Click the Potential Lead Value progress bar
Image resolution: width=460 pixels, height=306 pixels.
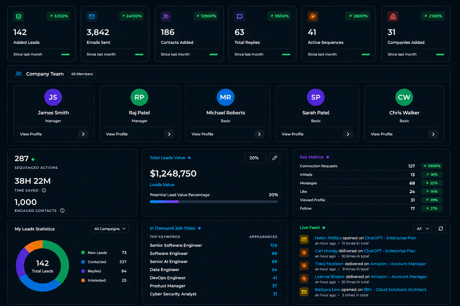click(214, 202)
